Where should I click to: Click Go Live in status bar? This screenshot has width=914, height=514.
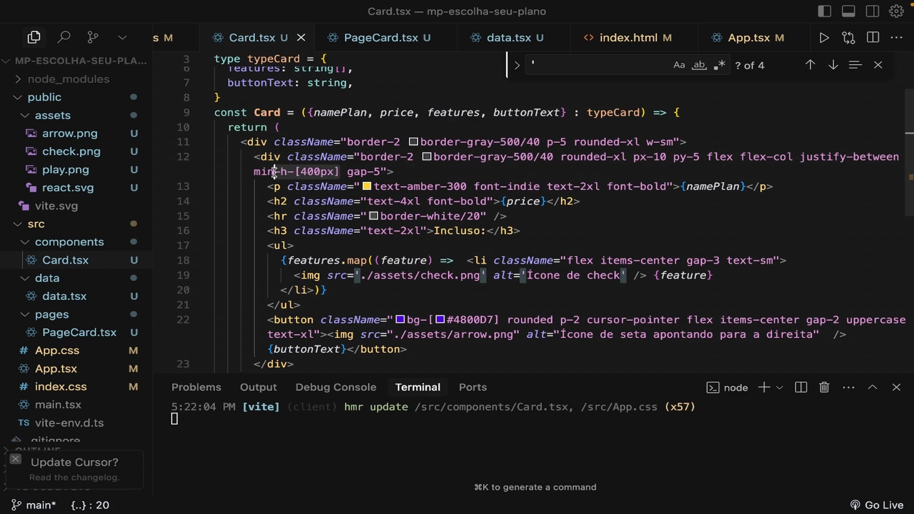point(877,505)
